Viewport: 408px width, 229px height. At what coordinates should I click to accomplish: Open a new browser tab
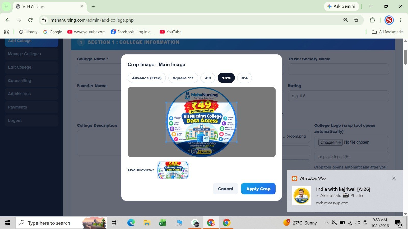pyautogui.click(x=93, y=6)
